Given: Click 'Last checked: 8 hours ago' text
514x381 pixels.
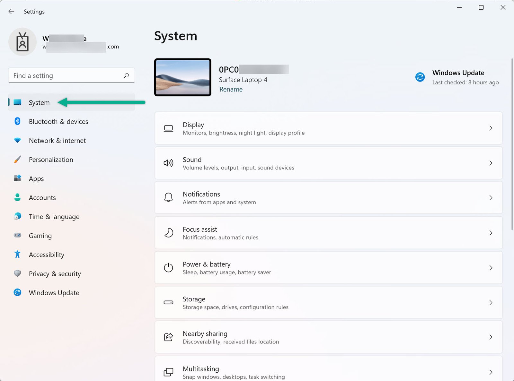Looking at the screenshot, I should click(x=465, y=82).
